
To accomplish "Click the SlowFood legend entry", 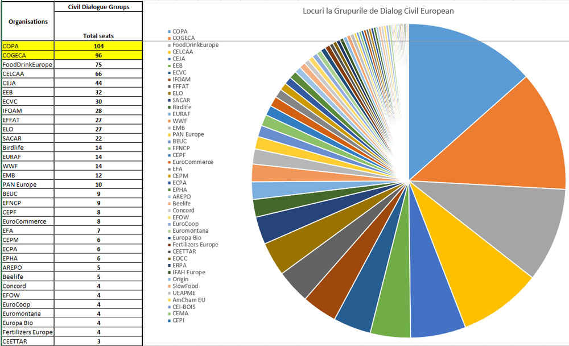I will click(x=183, y=286).
